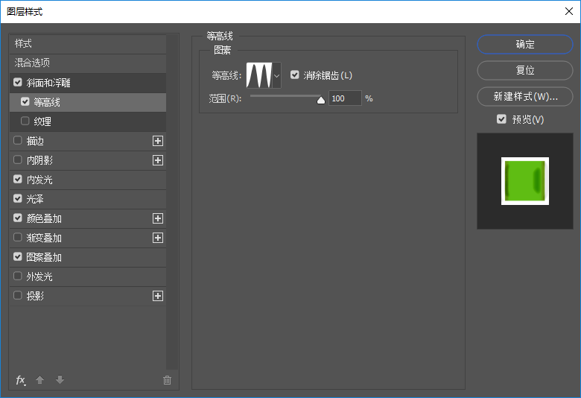Enable the 内阴影 checkbox
The image size is (581, 398).
tap(18, 159)
